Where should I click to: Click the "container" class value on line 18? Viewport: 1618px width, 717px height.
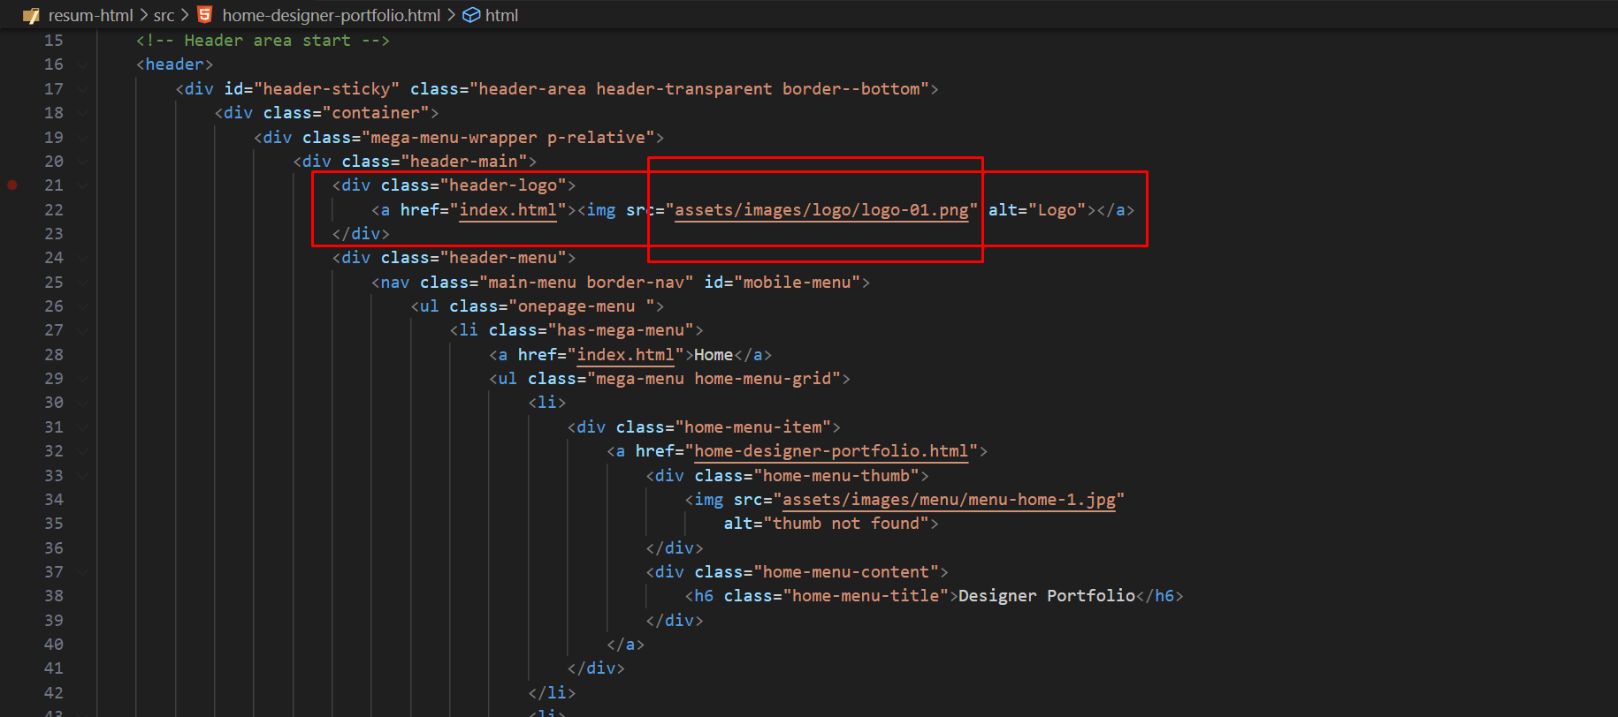pos(376,113)
